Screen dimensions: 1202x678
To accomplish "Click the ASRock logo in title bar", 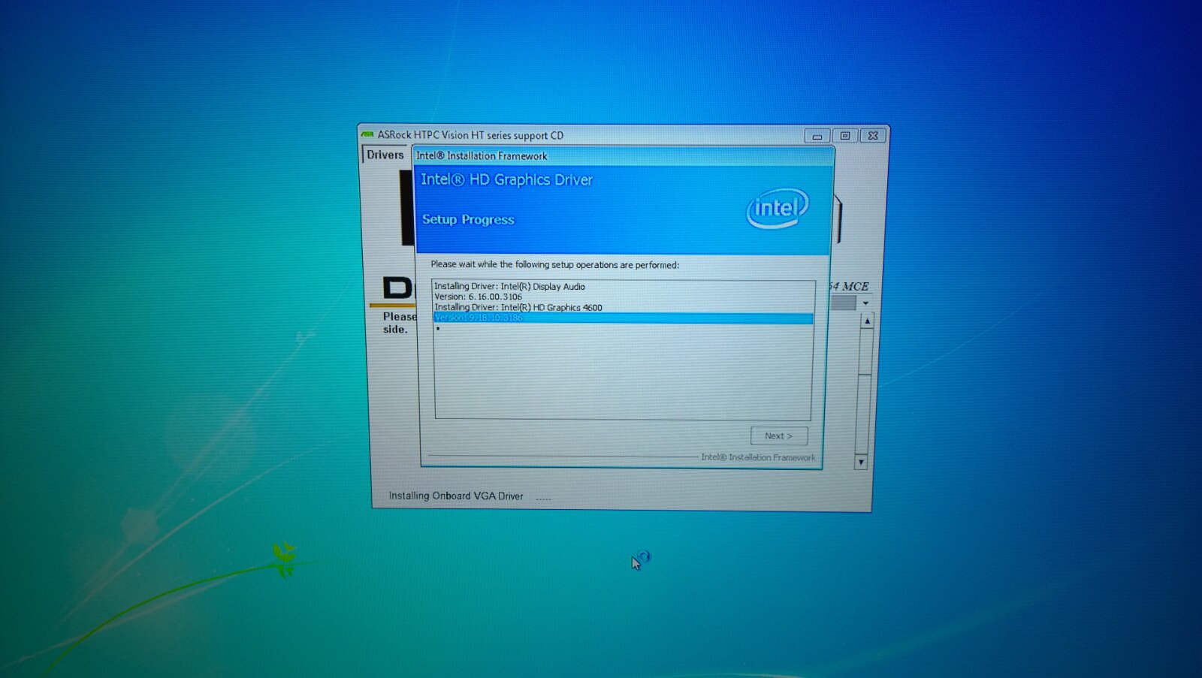I will (x=367, y=134).
